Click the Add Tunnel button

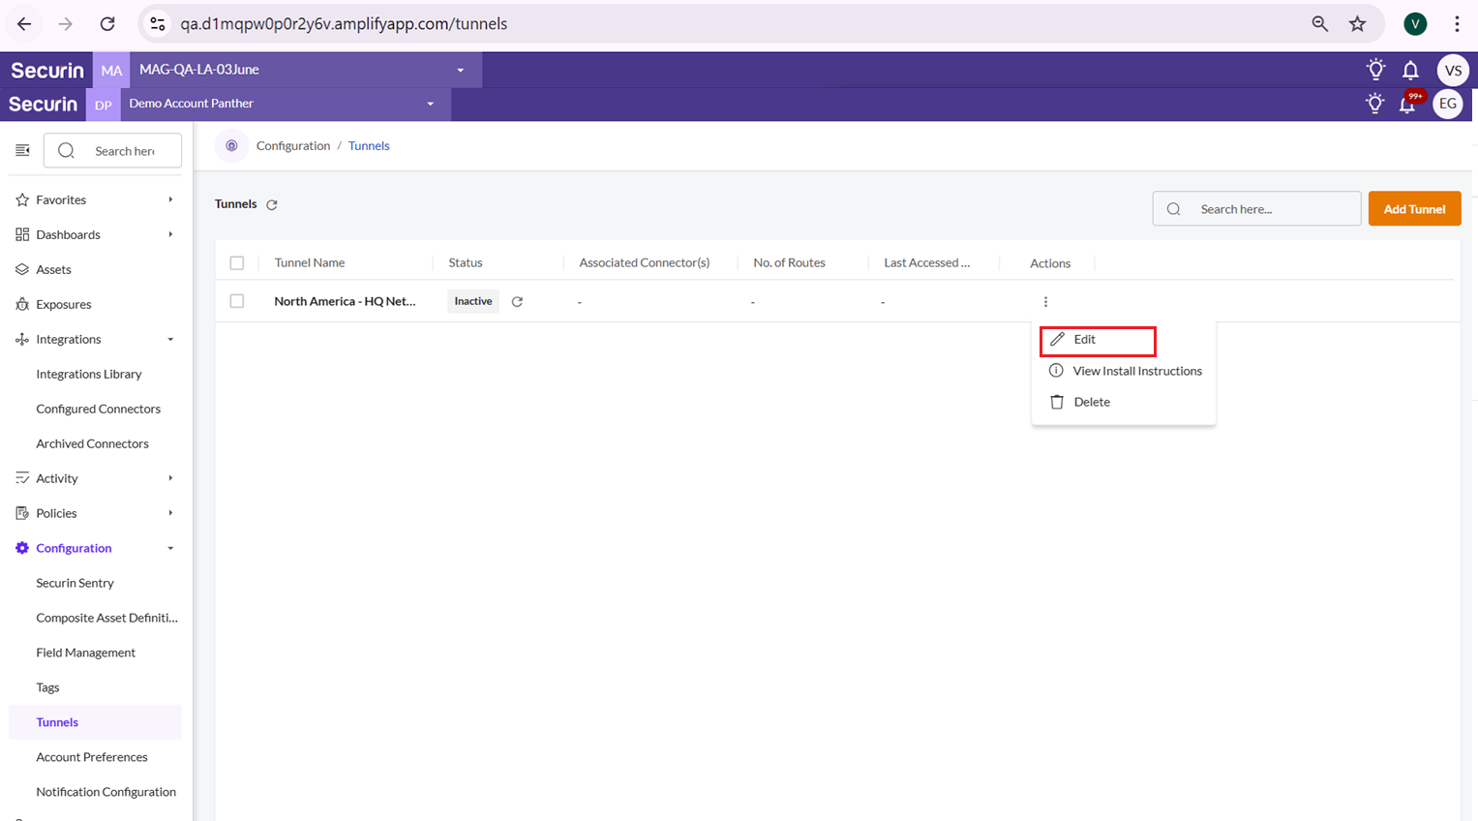pyautogui.click(x=1414, y=209)
